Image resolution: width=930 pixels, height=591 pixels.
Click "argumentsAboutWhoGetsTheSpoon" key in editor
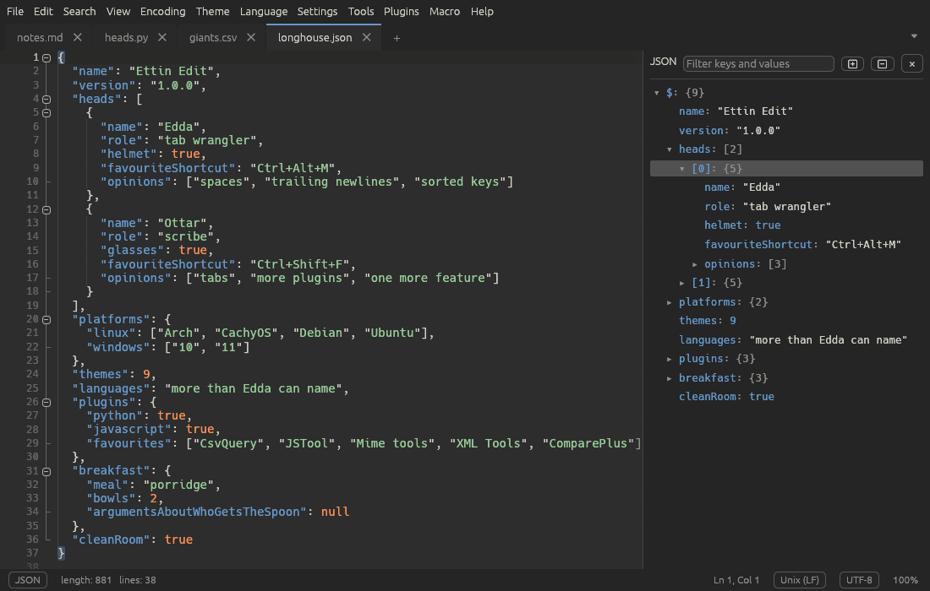(196, 512)
